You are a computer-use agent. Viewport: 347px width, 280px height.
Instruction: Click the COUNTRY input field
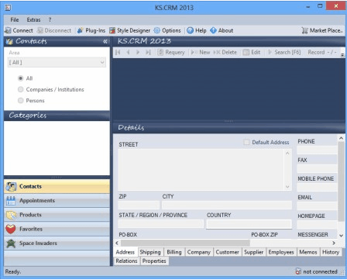pos(249,224)
